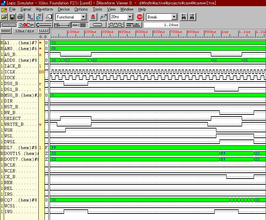Open the Waveform menu
The height and width of the screenshot is (220, 266).
[x=45, y=9]
